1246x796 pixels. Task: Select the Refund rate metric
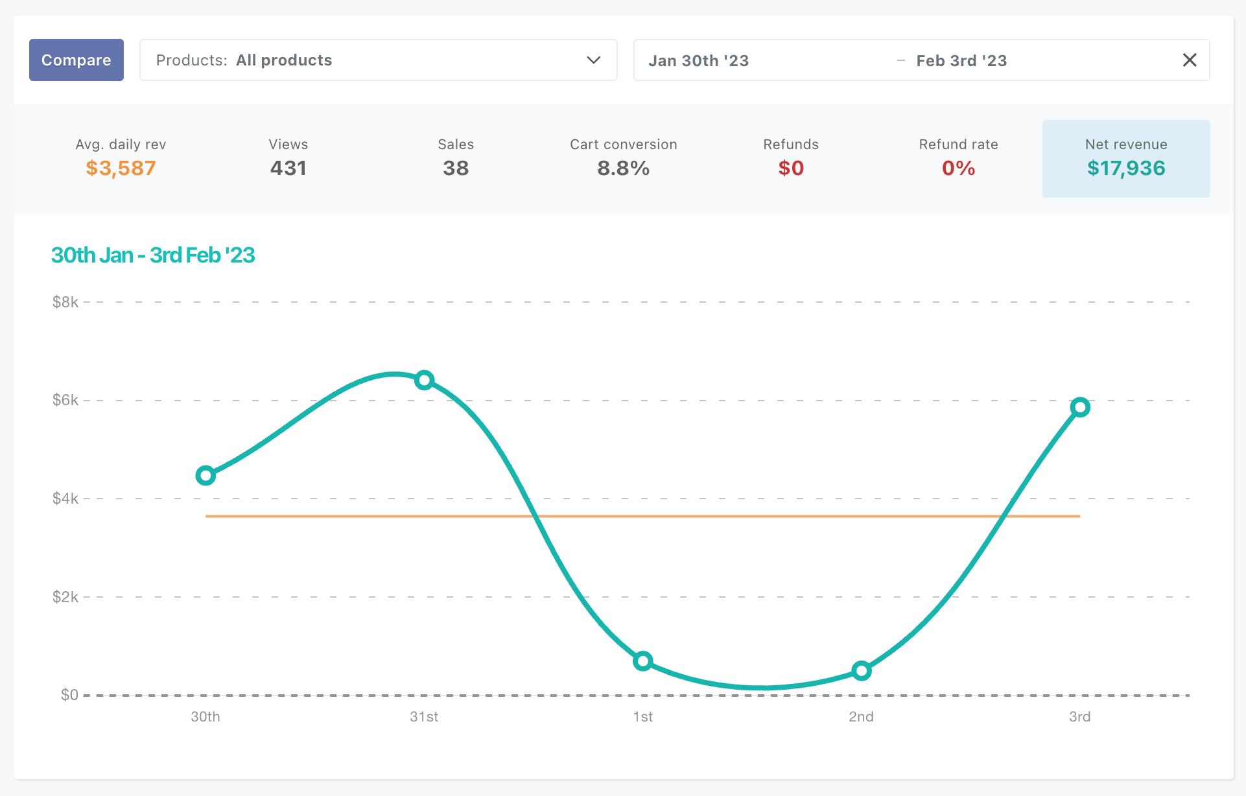pyautogui.click(x=958, y=158)
